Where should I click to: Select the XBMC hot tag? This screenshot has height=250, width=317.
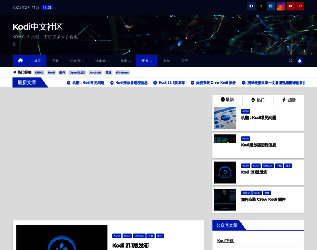point(39,72)
